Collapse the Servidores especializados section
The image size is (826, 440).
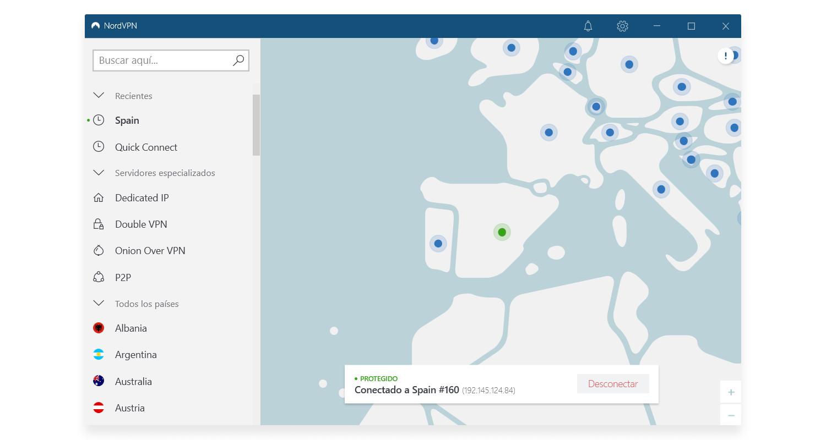point(99,172)
